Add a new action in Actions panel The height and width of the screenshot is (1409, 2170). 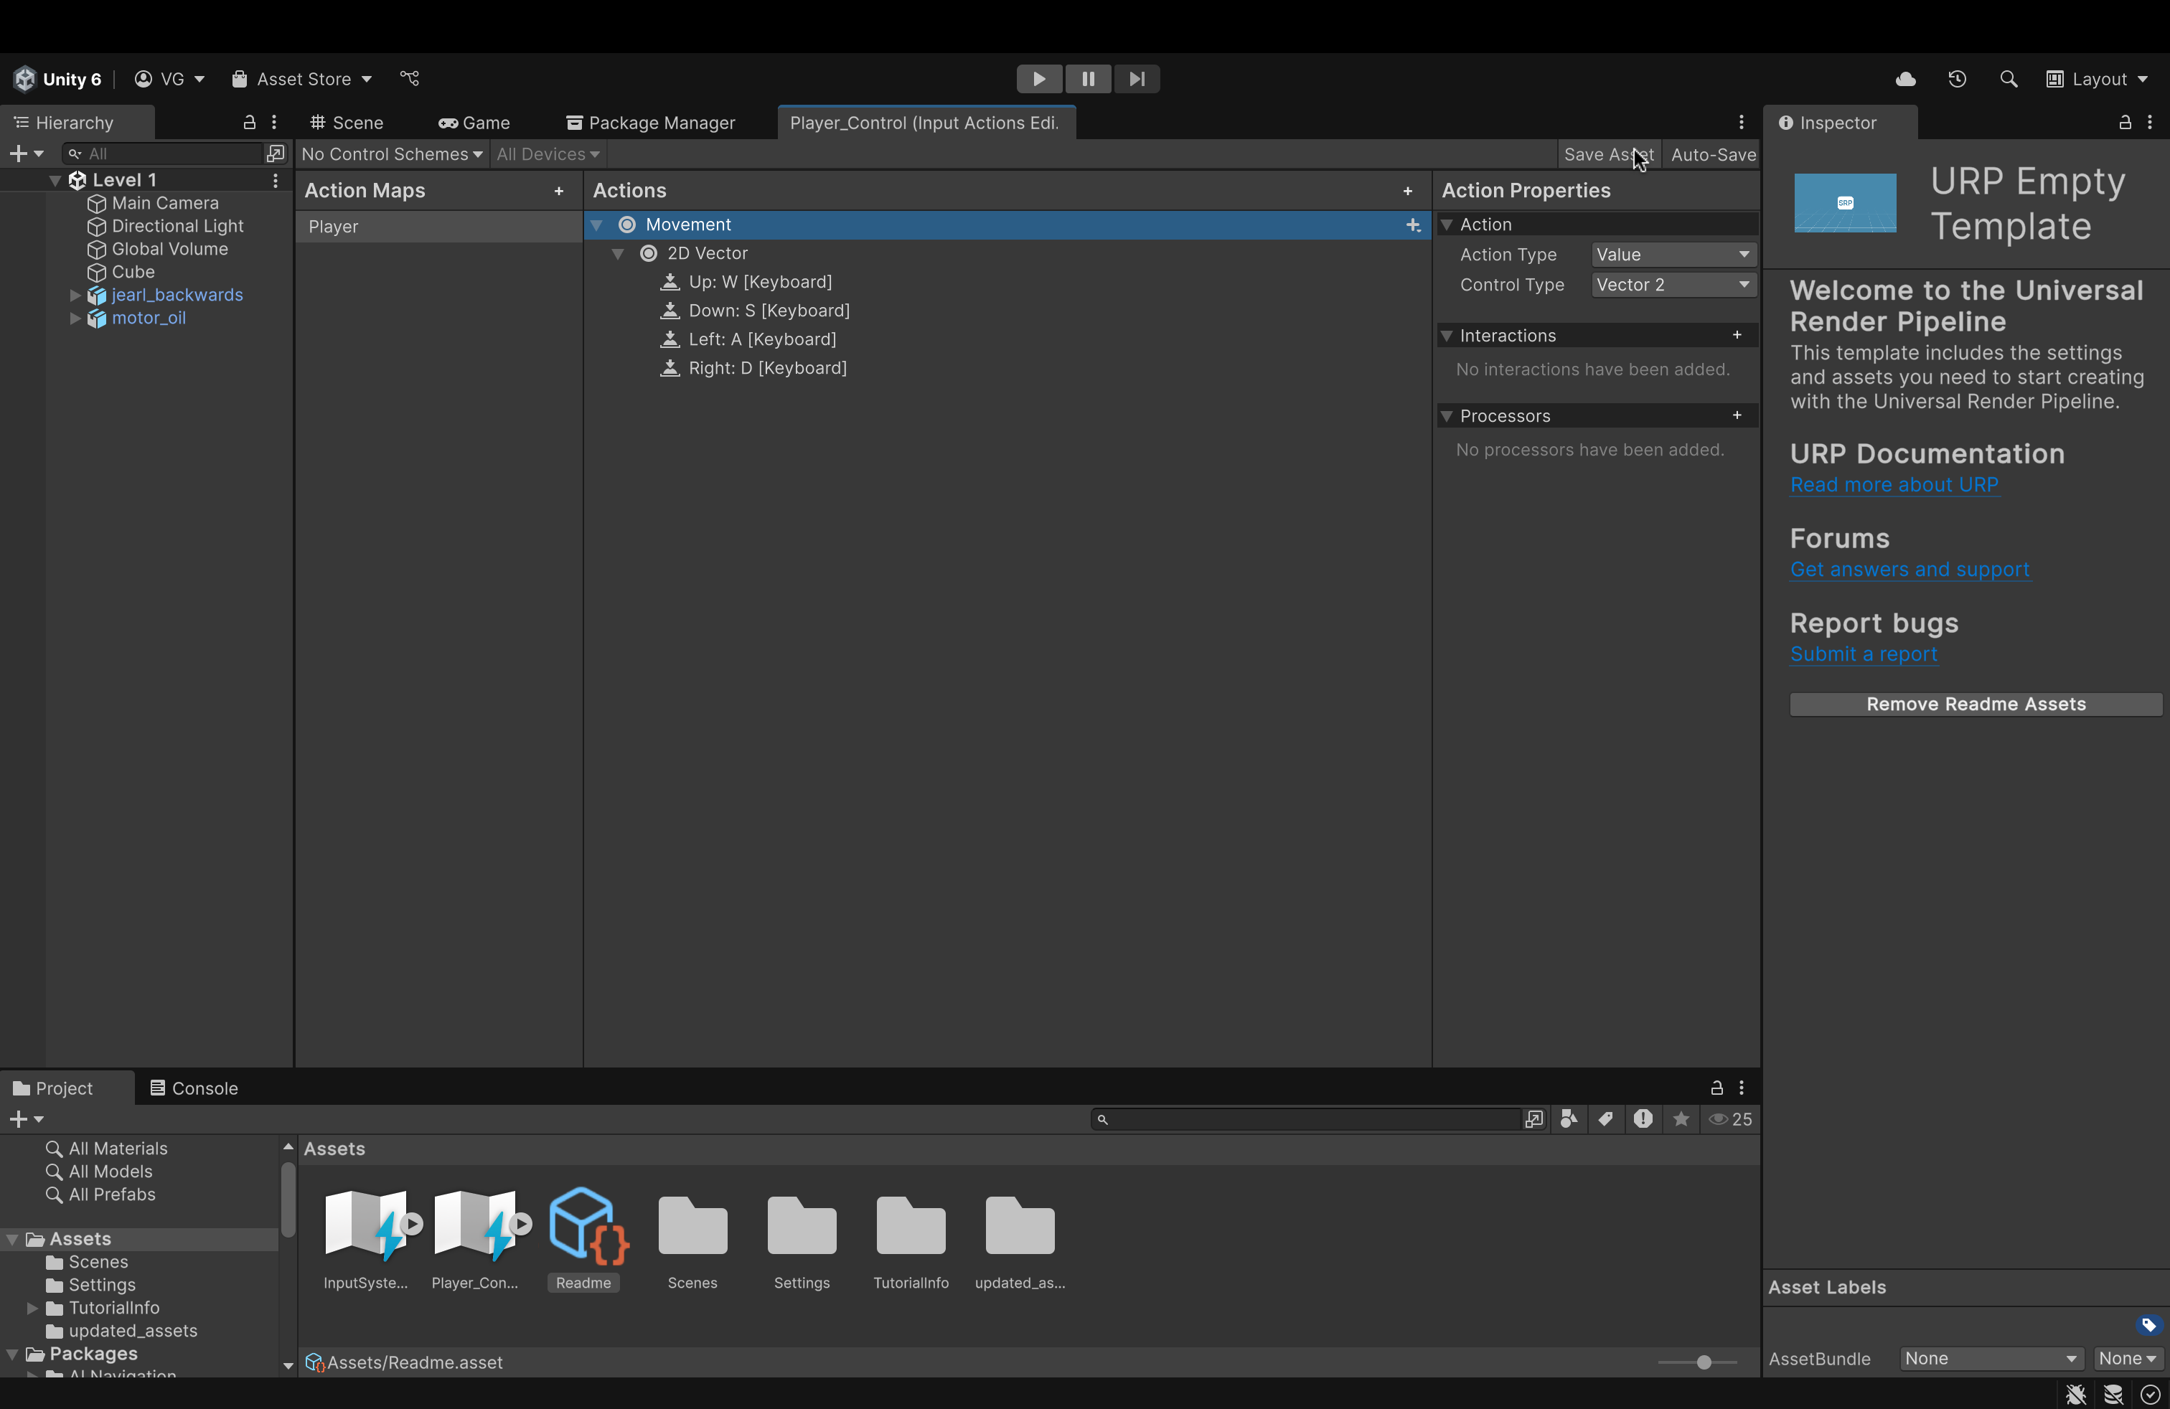pyautogui.click(x=1408, y=191)
